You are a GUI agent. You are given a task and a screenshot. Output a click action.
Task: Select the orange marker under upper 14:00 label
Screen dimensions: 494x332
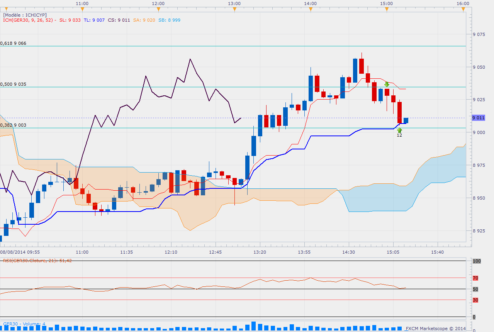pyautogui.click(x=311, y=8)
